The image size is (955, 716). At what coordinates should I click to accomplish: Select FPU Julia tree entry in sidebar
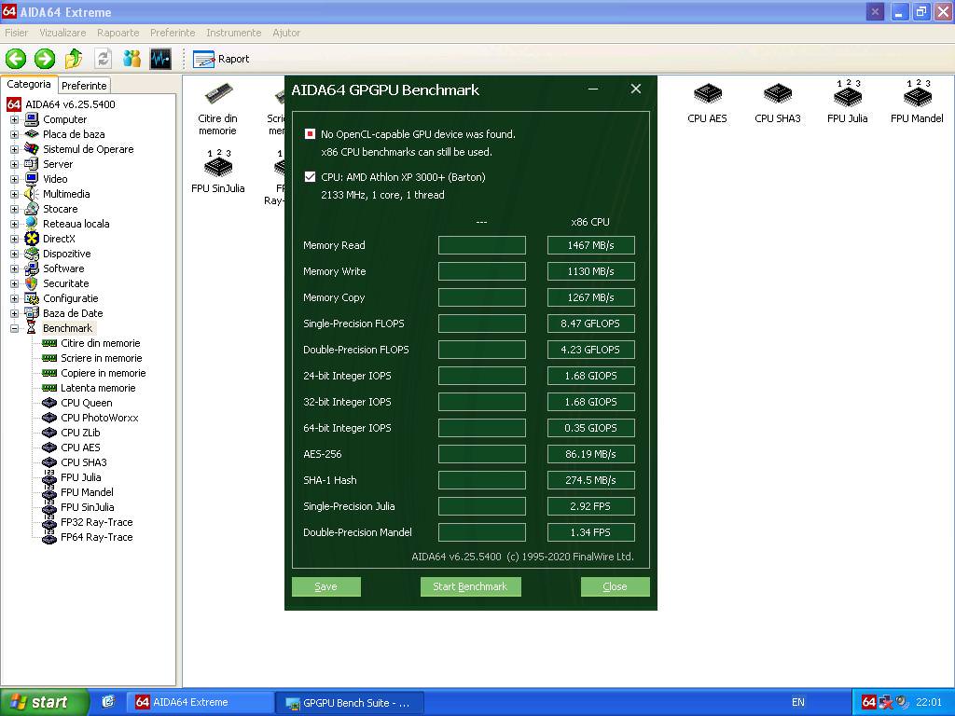coord(80,477)
